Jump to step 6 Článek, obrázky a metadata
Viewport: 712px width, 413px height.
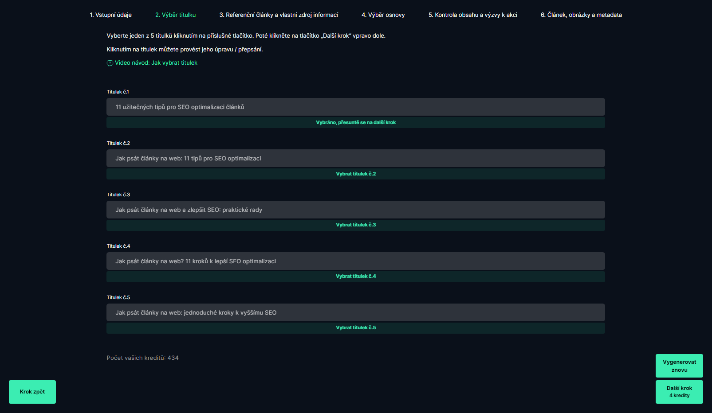[581, 15]
